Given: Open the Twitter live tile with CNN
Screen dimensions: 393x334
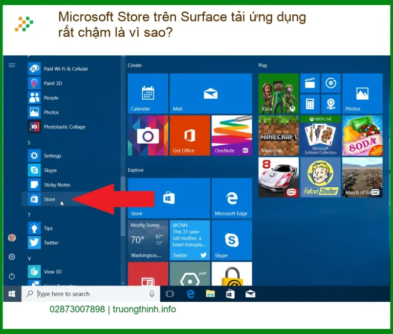Looking at the screenshot, I should [x=190, y=240].
